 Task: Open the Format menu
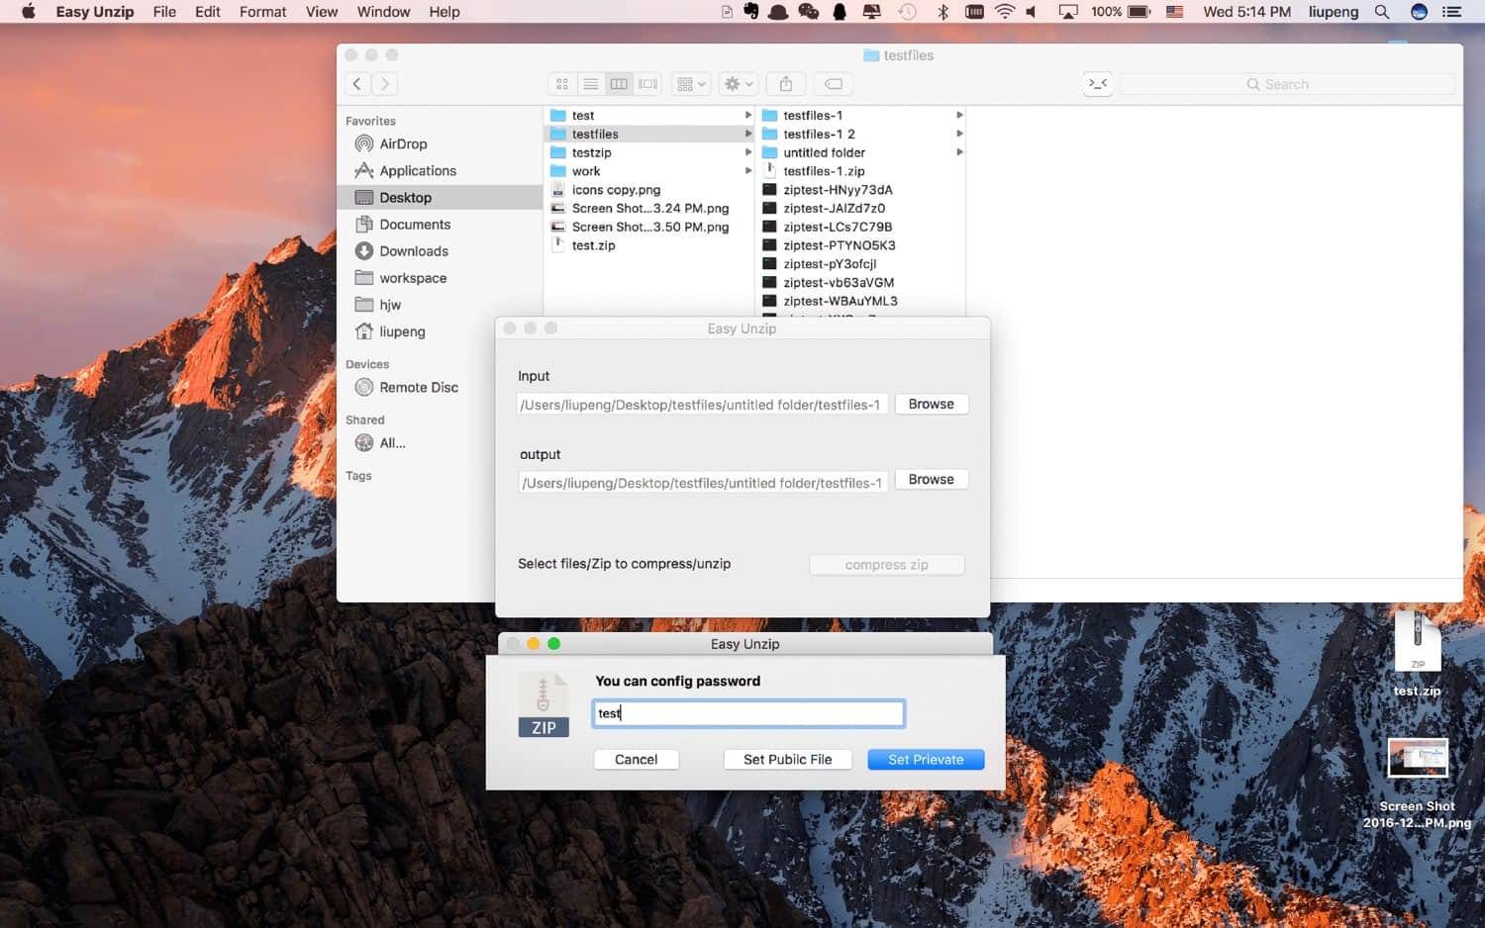[262, 12]
